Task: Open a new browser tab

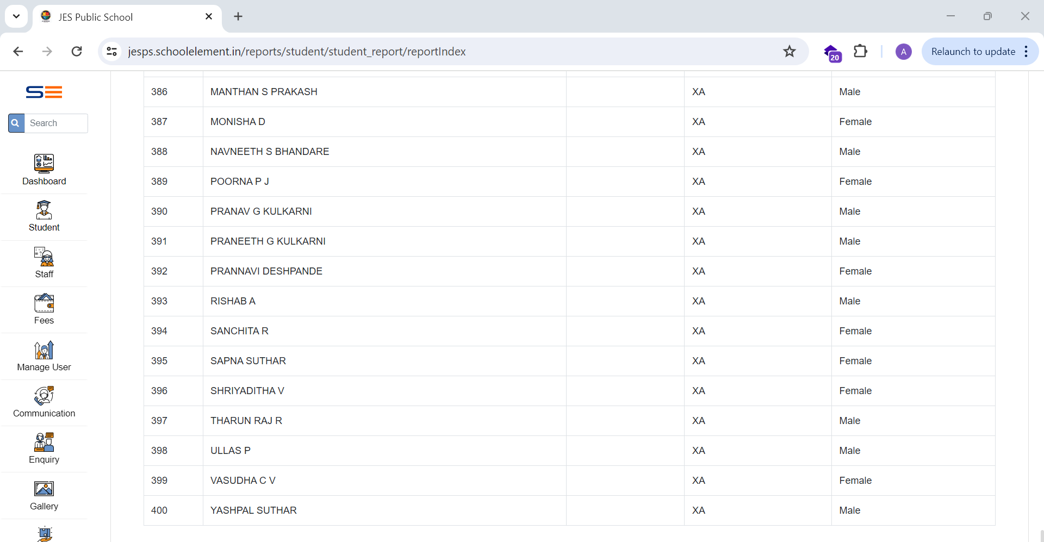Action: point(238,16)
